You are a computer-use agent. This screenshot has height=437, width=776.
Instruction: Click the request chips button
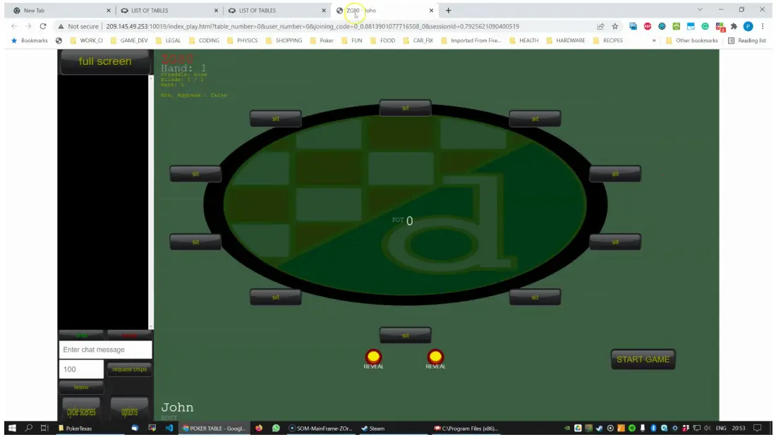pyautogui.click(x=128, y=369)
